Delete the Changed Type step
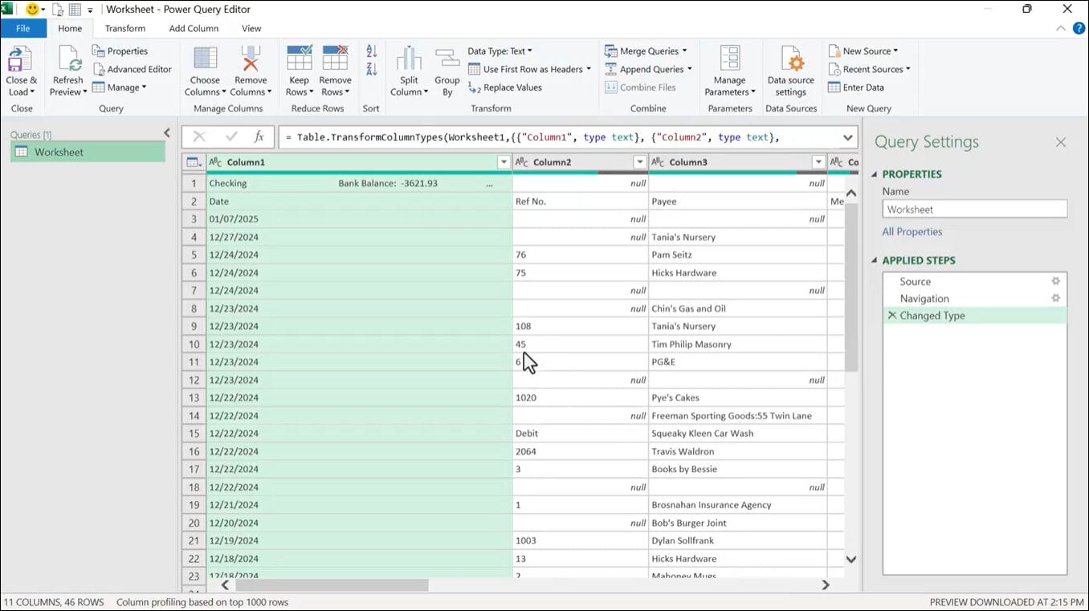The width and height of the screenshot is (1089, 611). pos(891,316)
